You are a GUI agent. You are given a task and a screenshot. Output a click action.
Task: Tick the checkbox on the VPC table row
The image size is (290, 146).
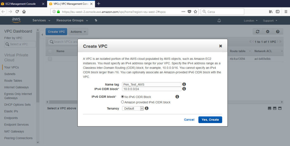coord(50,59)
